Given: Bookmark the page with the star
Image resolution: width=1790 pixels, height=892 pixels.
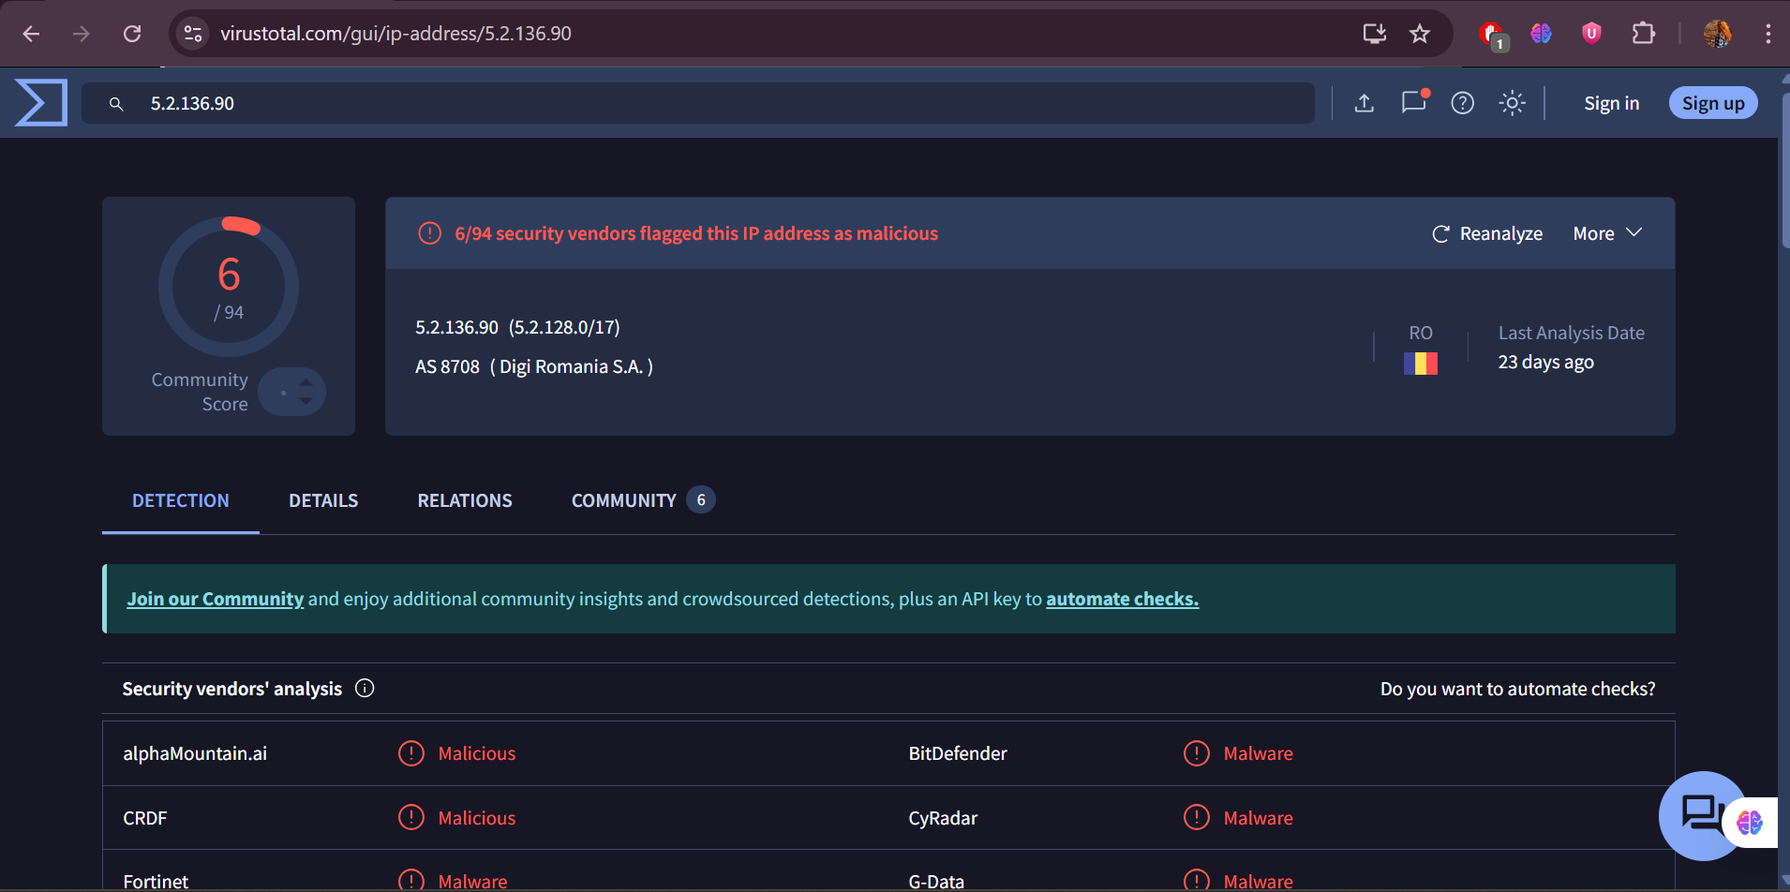Looking at the screenshot, I should pyautogui.click(x=1419, y=33).
